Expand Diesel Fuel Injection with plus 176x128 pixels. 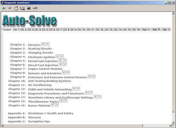tap(61, 65)
